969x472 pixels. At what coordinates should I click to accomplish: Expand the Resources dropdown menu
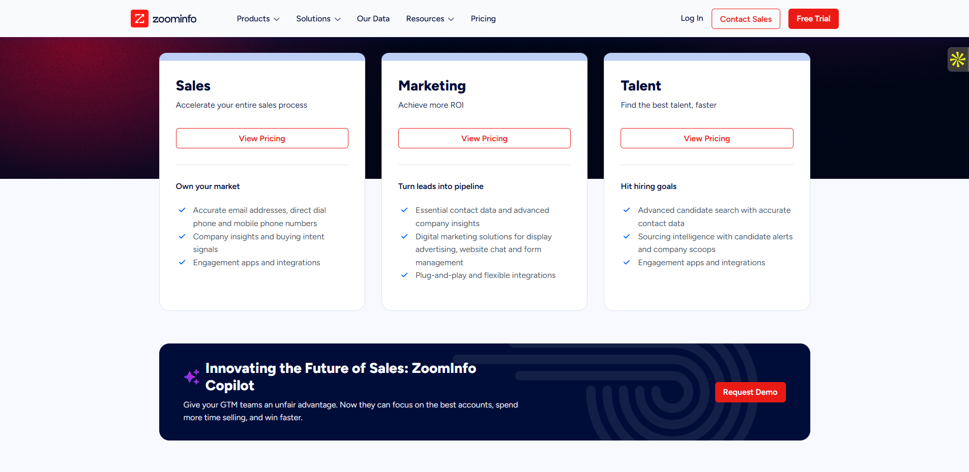[430, 19]
